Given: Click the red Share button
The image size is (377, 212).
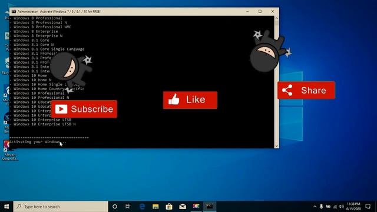Looking at the screenshot, I should click(x=306, y=90).
